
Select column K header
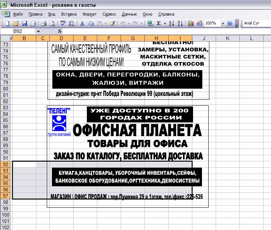click(228, 38)
